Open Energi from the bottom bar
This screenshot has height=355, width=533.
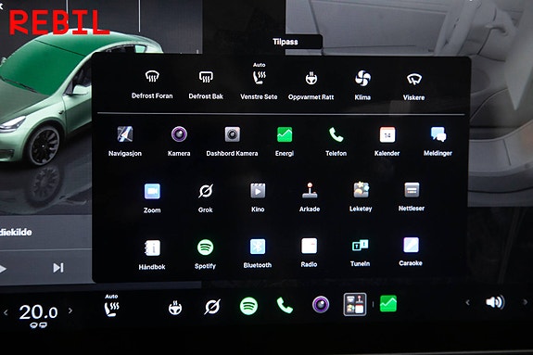(x=388, y=303)
